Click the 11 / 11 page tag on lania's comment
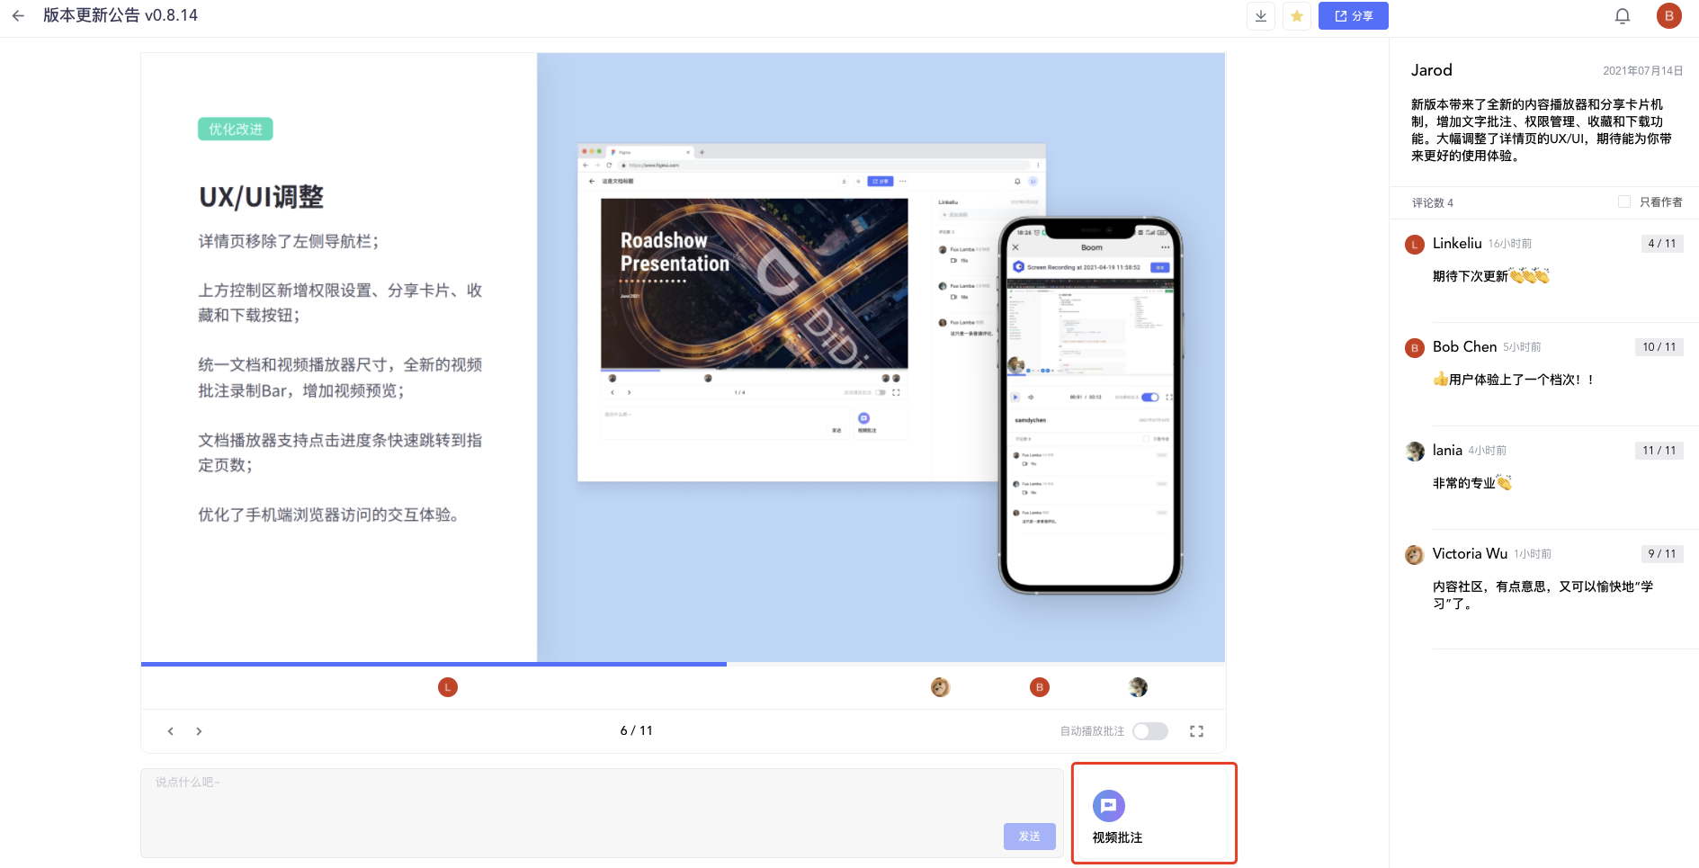The height and width of the screenshot is (868, 1699). click(1659, 451)
